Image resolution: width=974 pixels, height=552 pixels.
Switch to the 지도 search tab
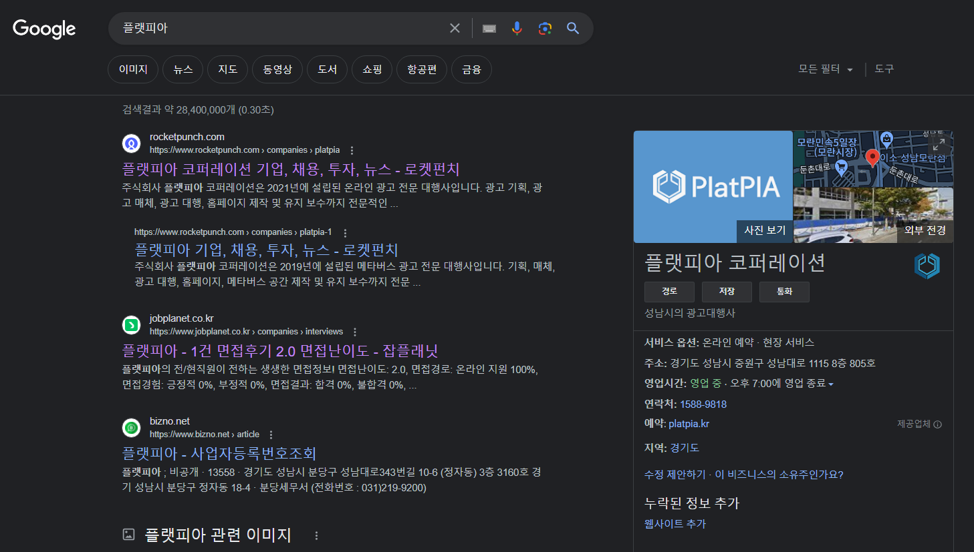[x=228, y=69]
